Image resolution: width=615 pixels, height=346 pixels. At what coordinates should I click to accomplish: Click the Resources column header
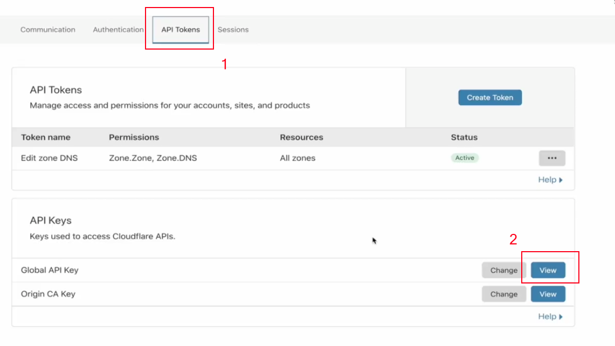click(x=301, y=137)
